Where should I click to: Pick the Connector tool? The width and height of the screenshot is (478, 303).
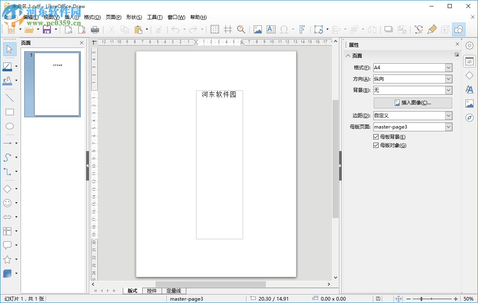(7, 172)
